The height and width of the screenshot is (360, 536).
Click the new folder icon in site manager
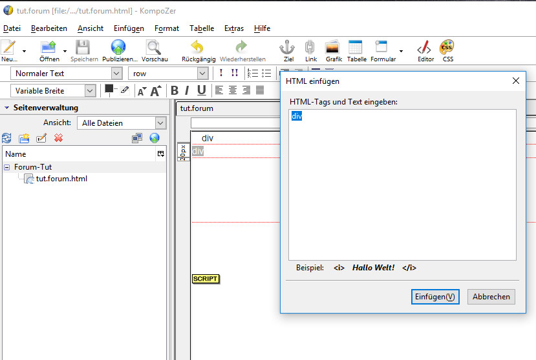click(24, 138)
